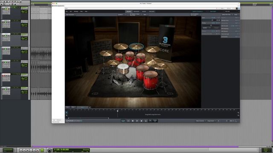This screenshot has height=153, width=273.
Task: Click the Tempo field in transport
Action: click(155, 121)
